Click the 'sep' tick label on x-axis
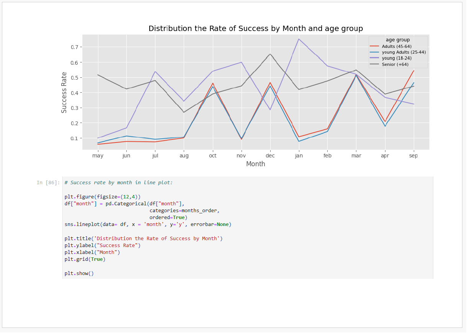The width and height of the screenshot is (467, 334). [x=413, y=156]
